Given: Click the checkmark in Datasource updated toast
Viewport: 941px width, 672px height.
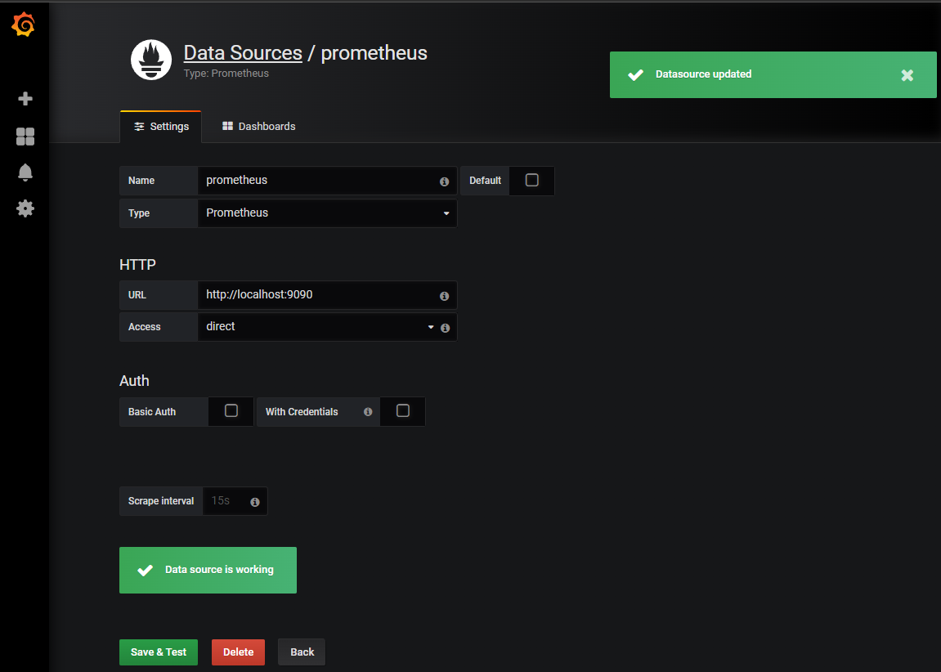Looking at the screenshot, I should click(x=635, y=74).
